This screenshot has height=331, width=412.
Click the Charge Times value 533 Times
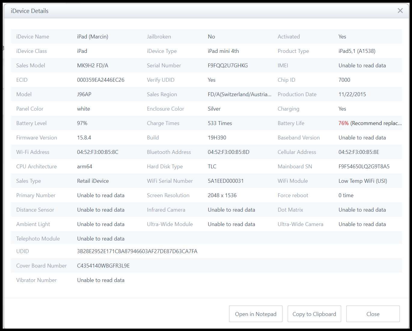click(220, 123)
